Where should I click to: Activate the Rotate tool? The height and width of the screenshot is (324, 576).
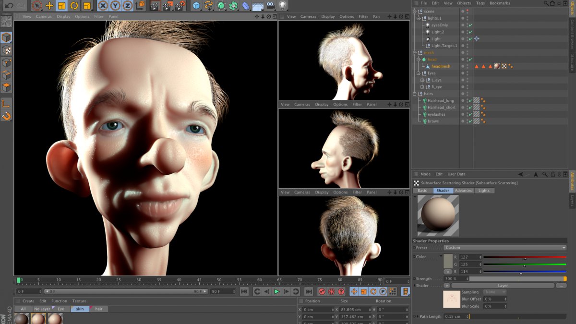click(74, 6)
